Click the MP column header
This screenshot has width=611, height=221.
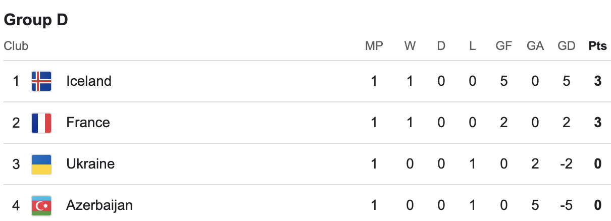[x=374, y=46]
